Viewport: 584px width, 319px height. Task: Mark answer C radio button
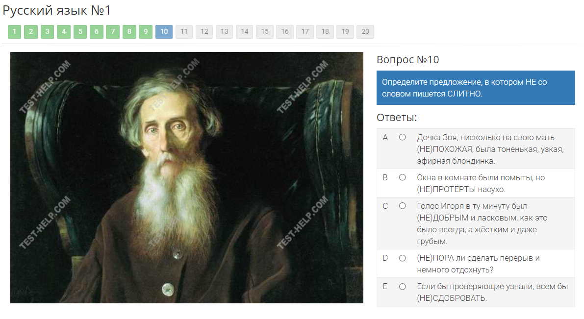(x=402, y=206)
